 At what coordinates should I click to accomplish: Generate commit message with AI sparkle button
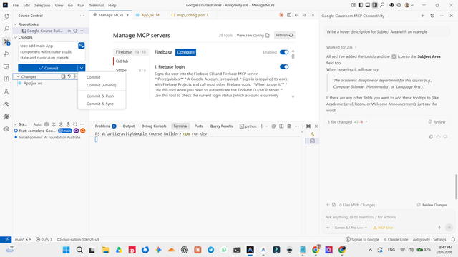pos(81,46)
